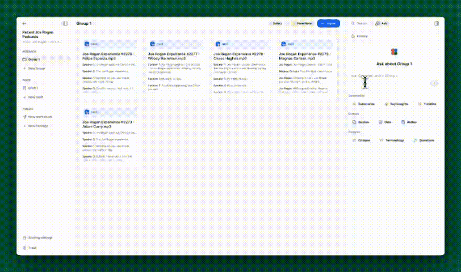Image resolution: width=461 pixels, height=272 pixels.
Task: Go back with the arrow icon
Action: click(x=24, y=23)
